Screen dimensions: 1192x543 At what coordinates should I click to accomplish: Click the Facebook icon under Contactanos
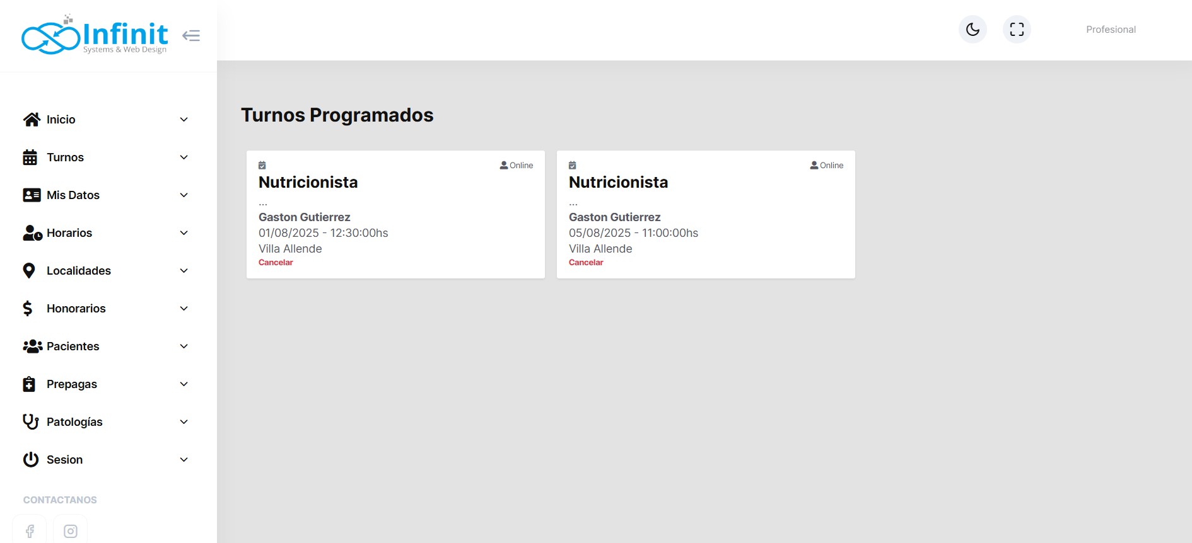pos(30,530)
